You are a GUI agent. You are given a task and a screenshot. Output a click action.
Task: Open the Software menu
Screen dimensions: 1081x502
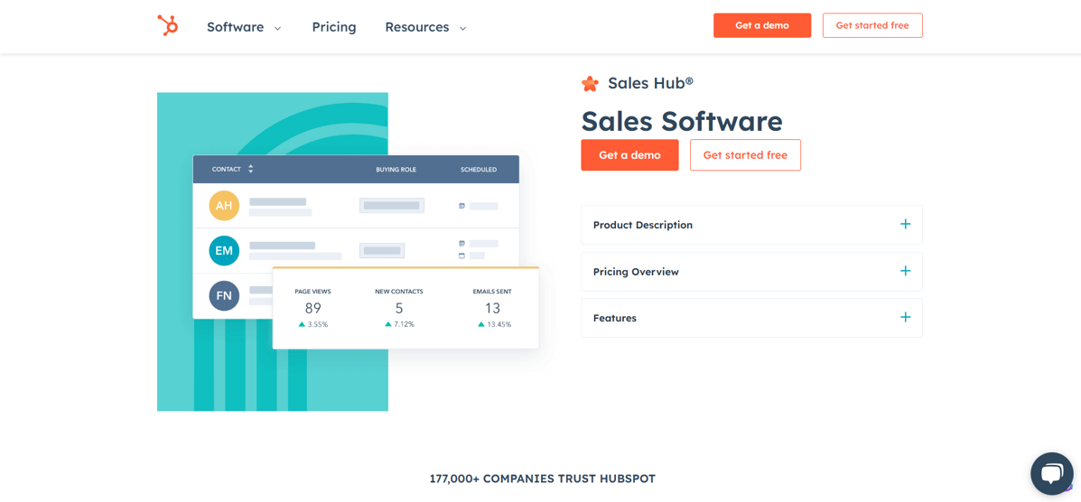click(x=244, y=27)
